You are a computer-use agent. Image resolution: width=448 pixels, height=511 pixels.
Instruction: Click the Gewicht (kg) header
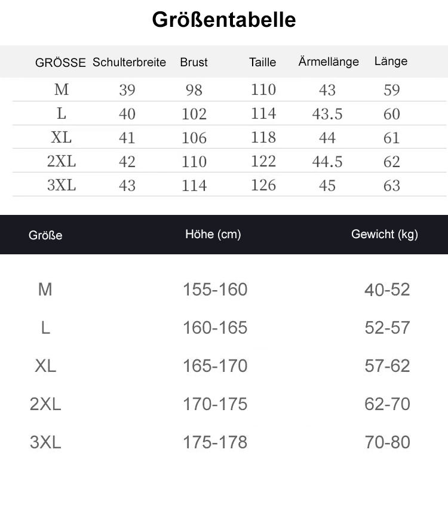click(x=385, y=234)
